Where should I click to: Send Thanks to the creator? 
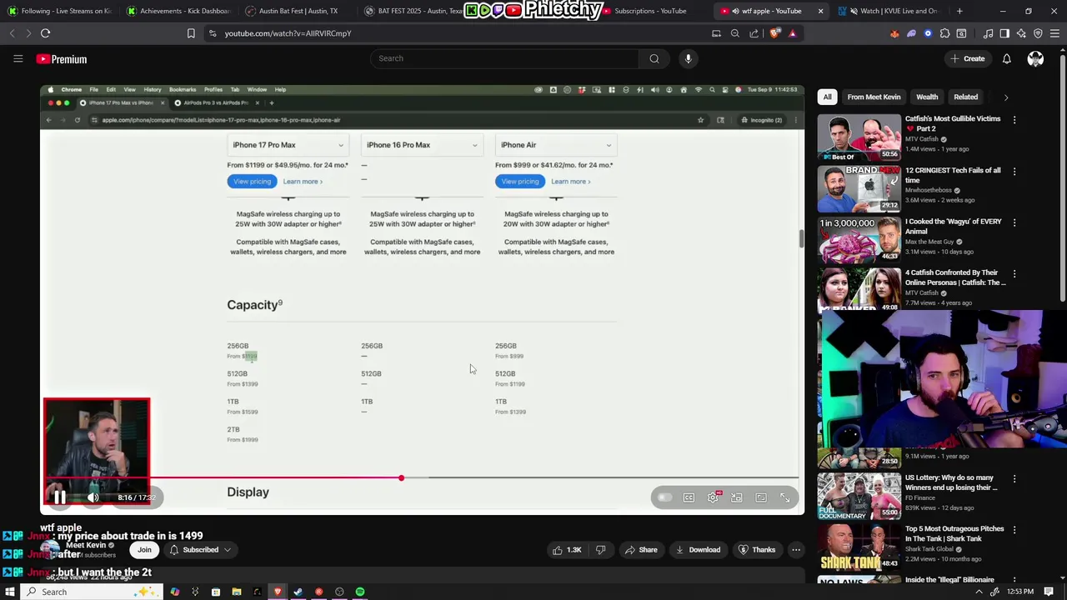coord(757,550)
